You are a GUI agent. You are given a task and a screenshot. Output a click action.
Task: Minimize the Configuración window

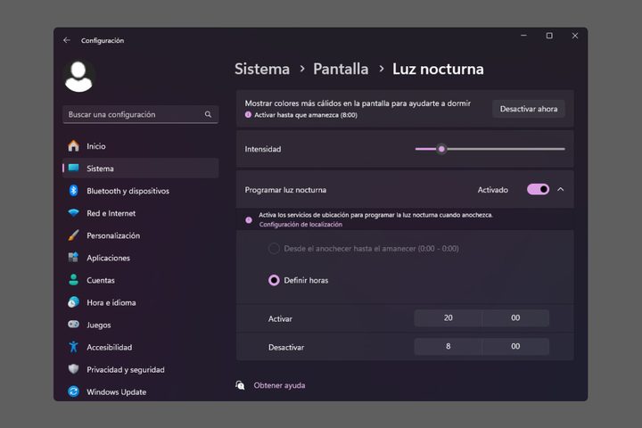(x=523, y=36)
